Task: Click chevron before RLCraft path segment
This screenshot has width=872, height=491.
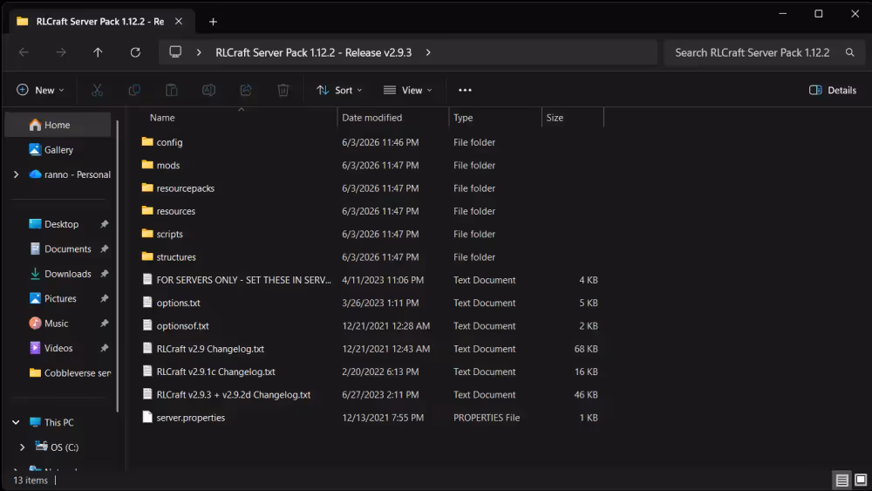Action: coord(199,52)
